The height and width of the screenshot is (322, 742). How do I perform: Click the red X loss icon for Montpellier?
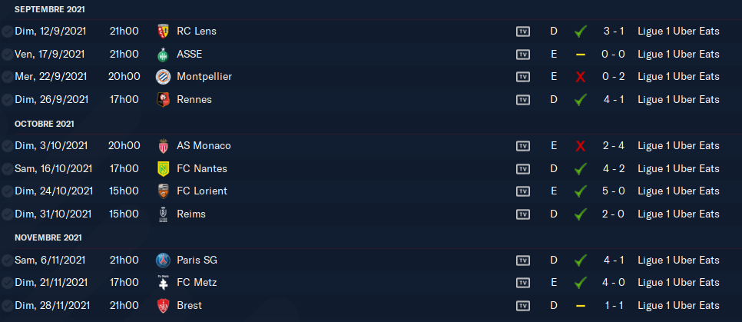click(x=581, y=78)
